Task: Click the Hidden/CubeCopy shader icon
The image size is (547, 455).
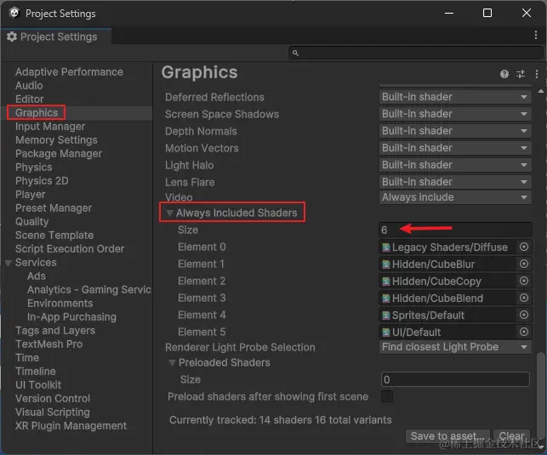Action: pos(386,282)
